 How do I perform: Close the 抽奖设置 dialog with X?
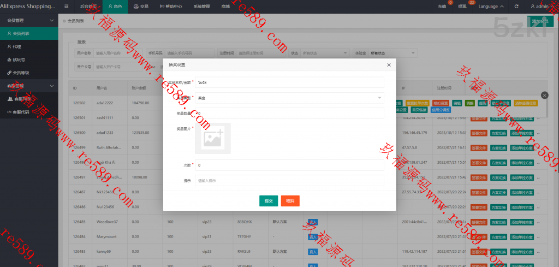pos(389,65)
